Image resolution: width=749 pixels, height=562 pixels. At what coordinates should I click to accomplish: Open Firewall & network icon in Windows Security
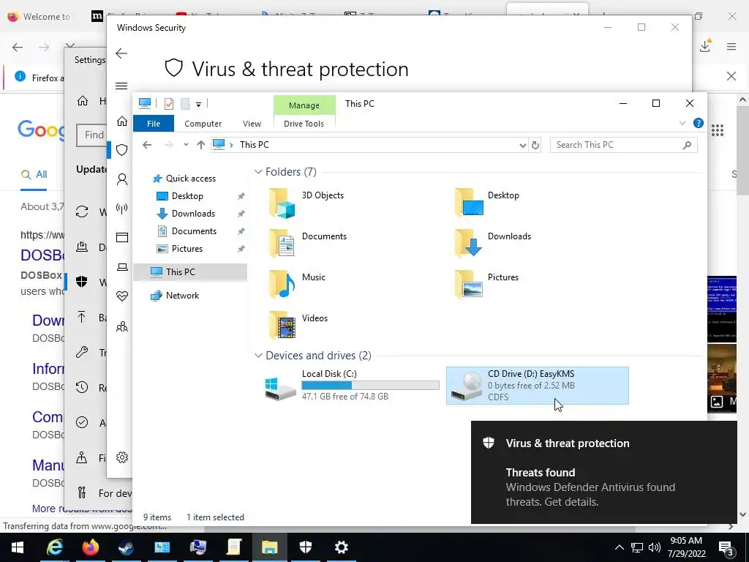pos(122,209)
